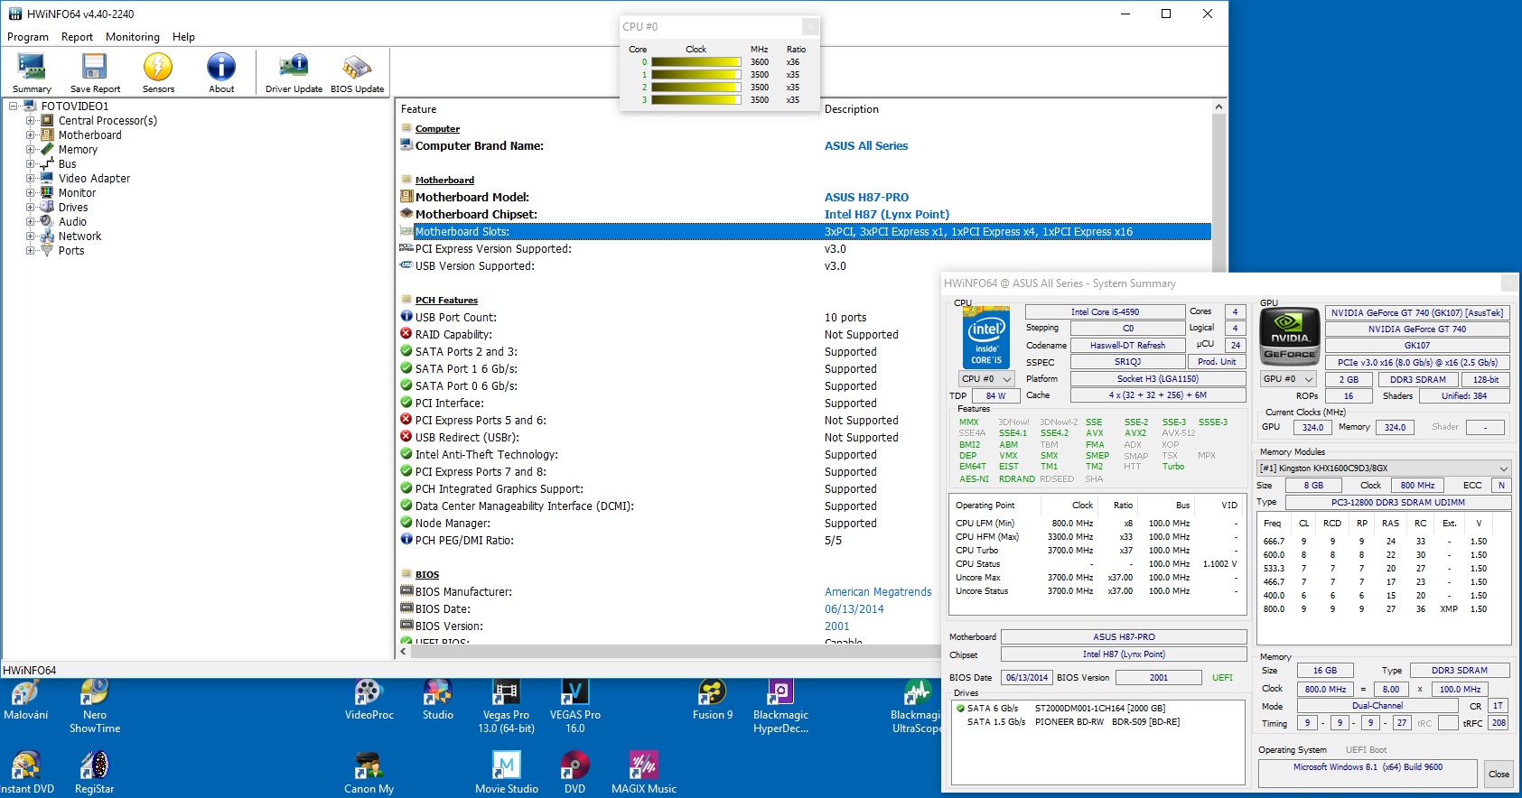The height and width of the screenshot is (798, 1522).
Task: Select the Instant DVD desktop icon
Action: 26,774
